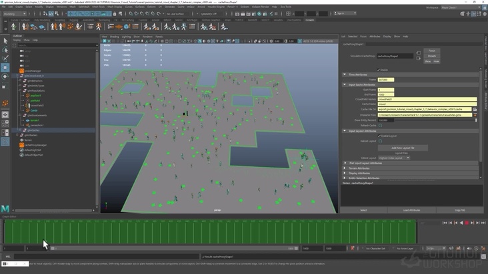The image size is (488, 274).
Task: Click the Load Attributes button
Action: coord(411,210)
